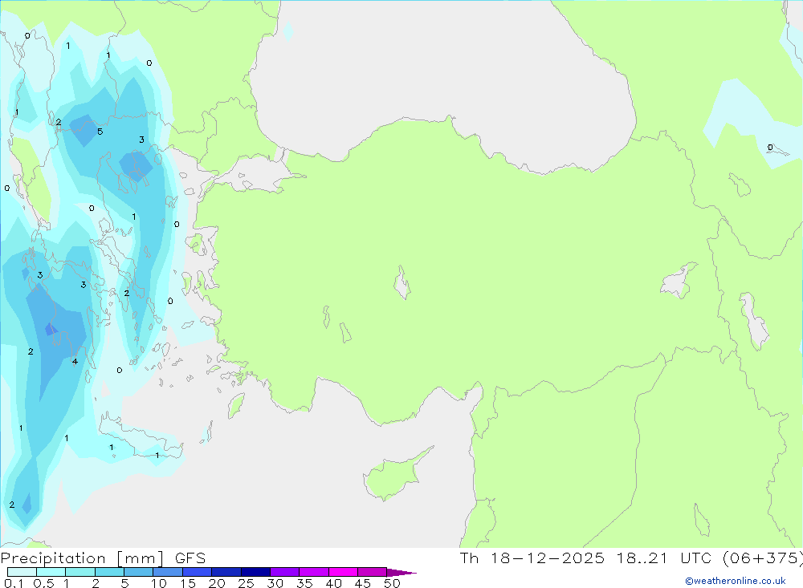
Task: Select the 2–5 mm legend color swatch
Action: pos(109,572)
